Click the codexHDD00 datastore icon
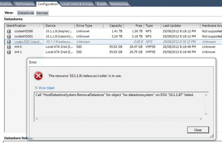 pyautogui.click(x=9, y=31)
